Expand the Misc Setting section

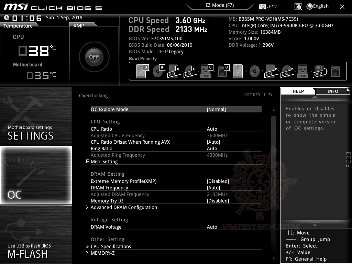[104, 162]
